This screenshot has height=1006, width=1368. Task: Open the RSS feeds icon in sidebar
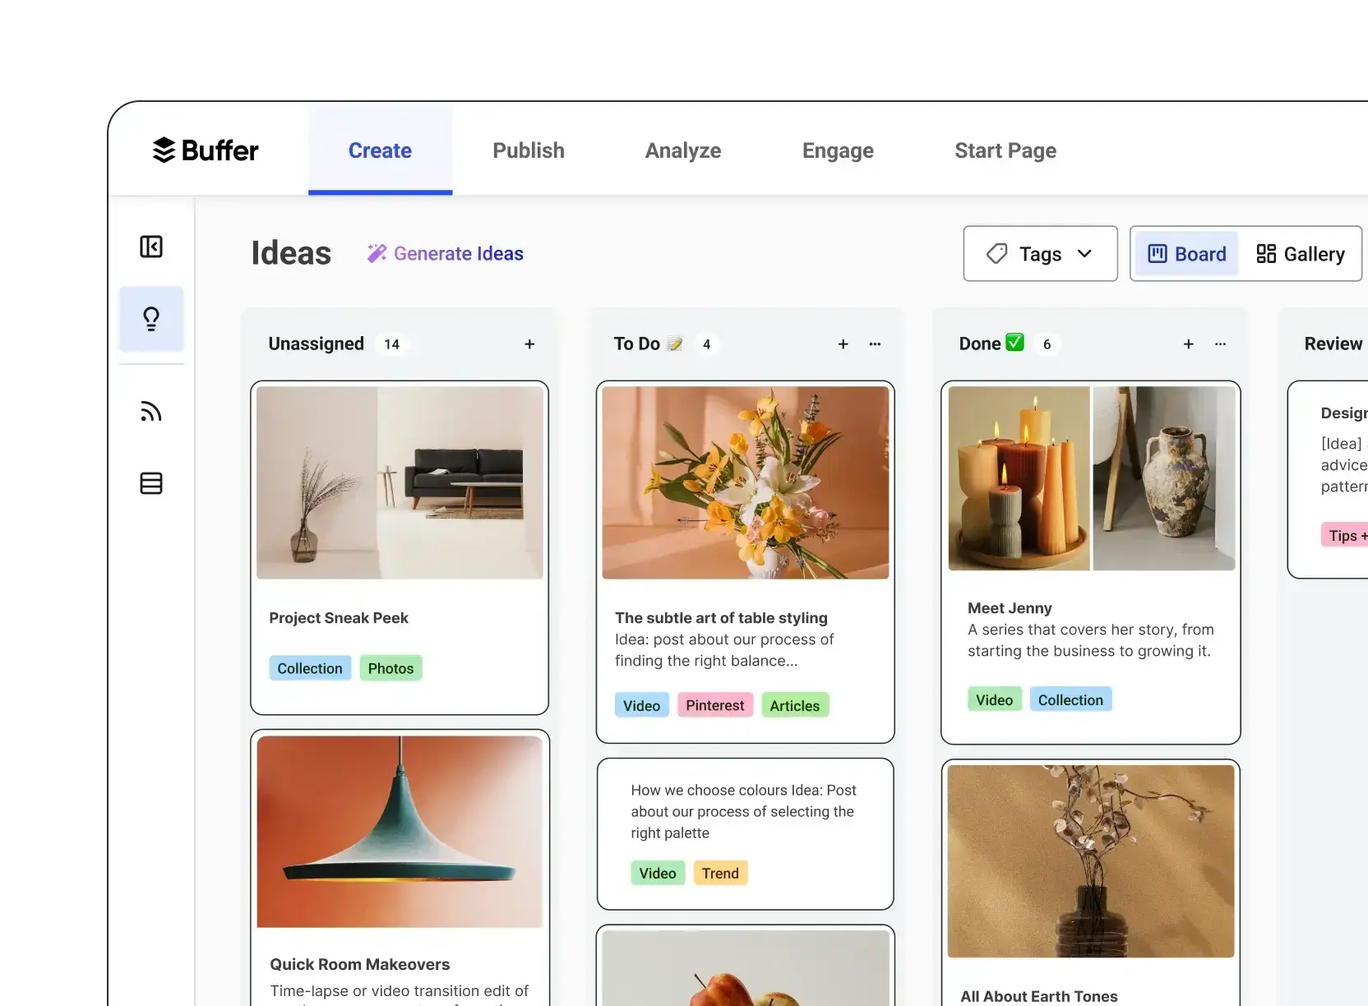[x=151, y=411]
